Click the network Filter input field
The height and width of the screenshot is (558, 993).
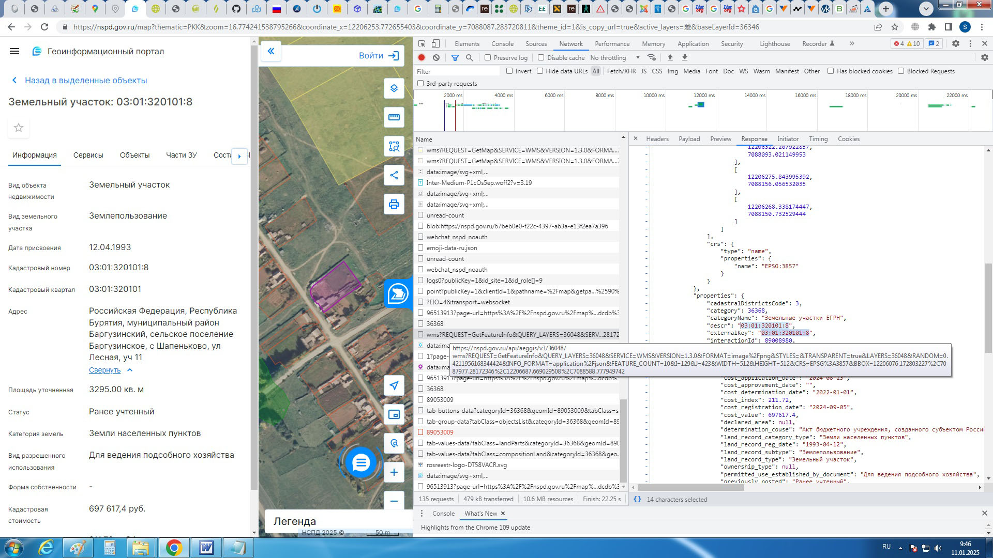click(x=458, y=72)
